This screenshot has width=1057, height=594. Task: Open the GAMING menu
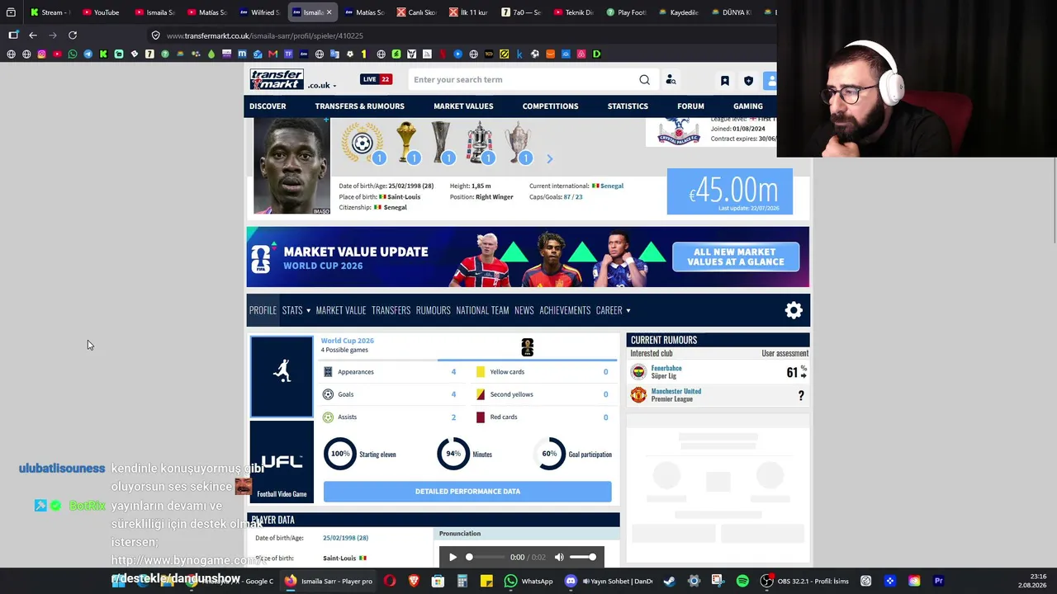click(x=747, y=106)
